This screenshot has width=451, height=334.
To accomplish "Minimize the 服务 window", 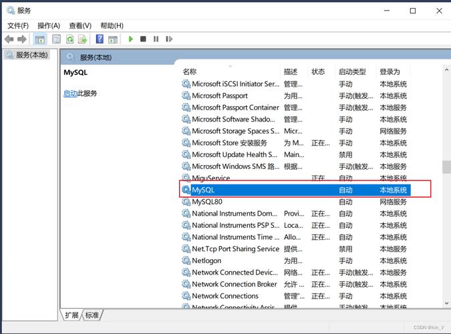I will click(387, 11).
